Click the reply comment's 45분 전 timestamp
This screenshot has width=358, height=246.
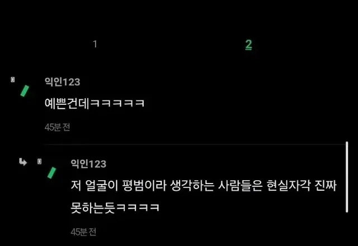pos(83,232)
